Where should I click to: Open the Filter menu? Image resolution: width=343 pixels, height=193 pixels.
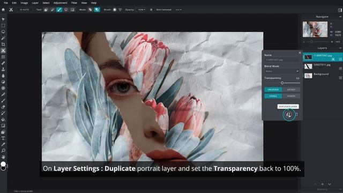pos(74,3)
